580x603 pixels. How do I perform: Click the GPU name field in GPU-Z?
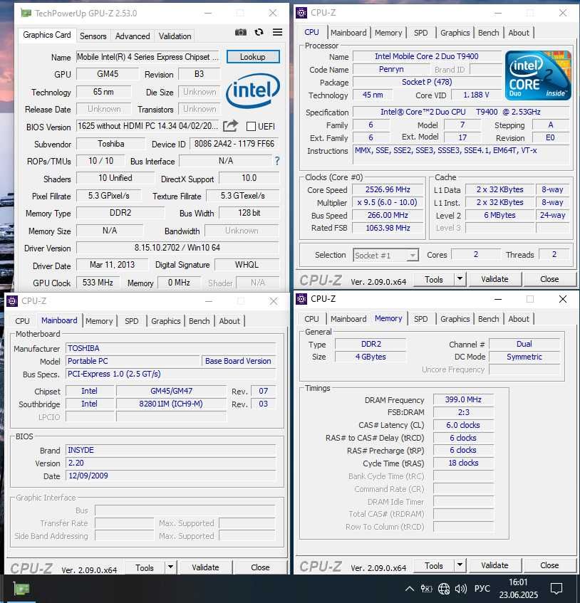click(147, 57)
